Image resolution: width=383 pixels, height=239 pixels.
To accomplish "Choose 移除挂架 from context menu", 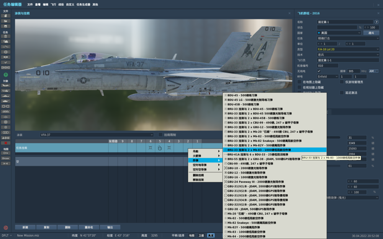I will point(205,180).
